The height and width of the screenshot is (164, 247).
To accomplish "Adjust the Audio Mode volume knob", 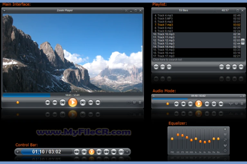I will pos(168,104).
